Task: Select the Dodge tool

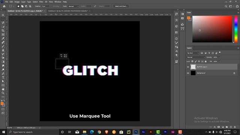Action: coord(3,70)
